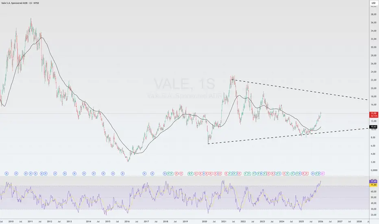Viewport: 379px width, 224px height.
Task: Open the dividend marker near October 2014
Action: [103, 173]
